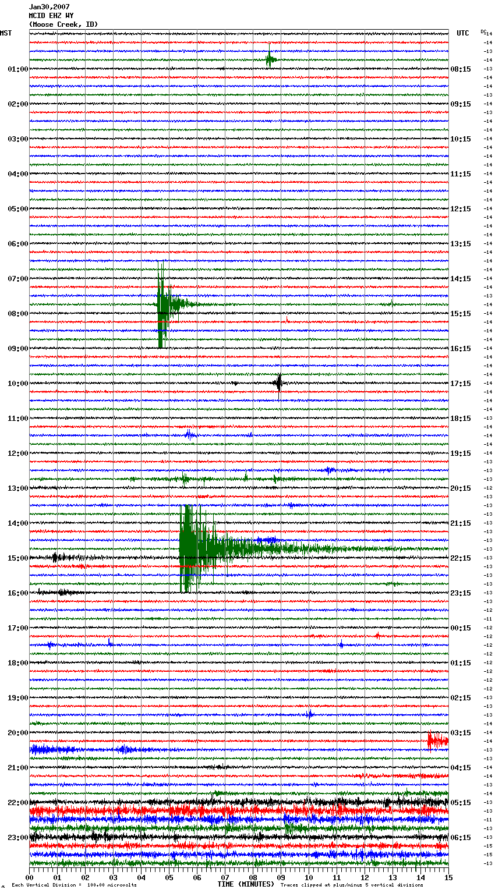This screenshot has width=495, height=893.
Task: Click the small blue burst on the 11:30 MST trace
Action: pos(189,434)
